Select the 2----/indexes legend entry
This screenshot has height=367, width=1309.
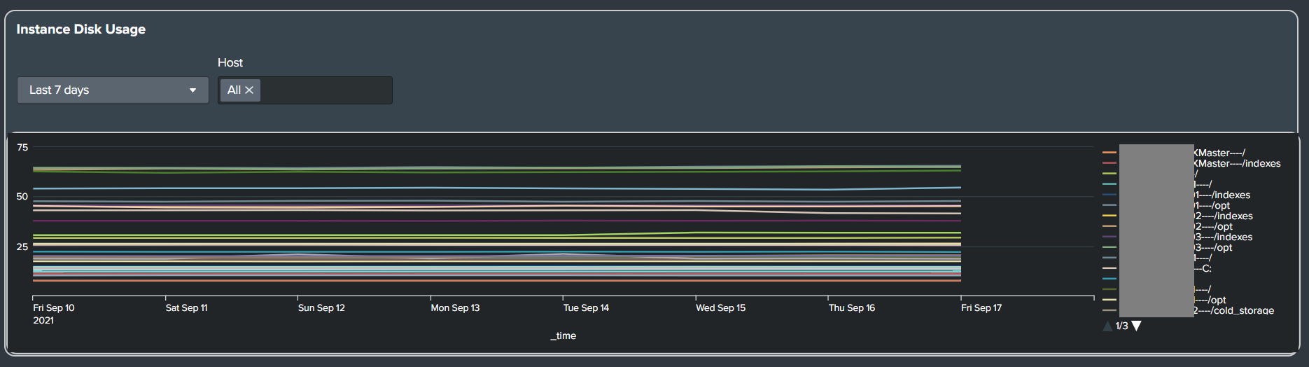click(x=1224, y=216)
